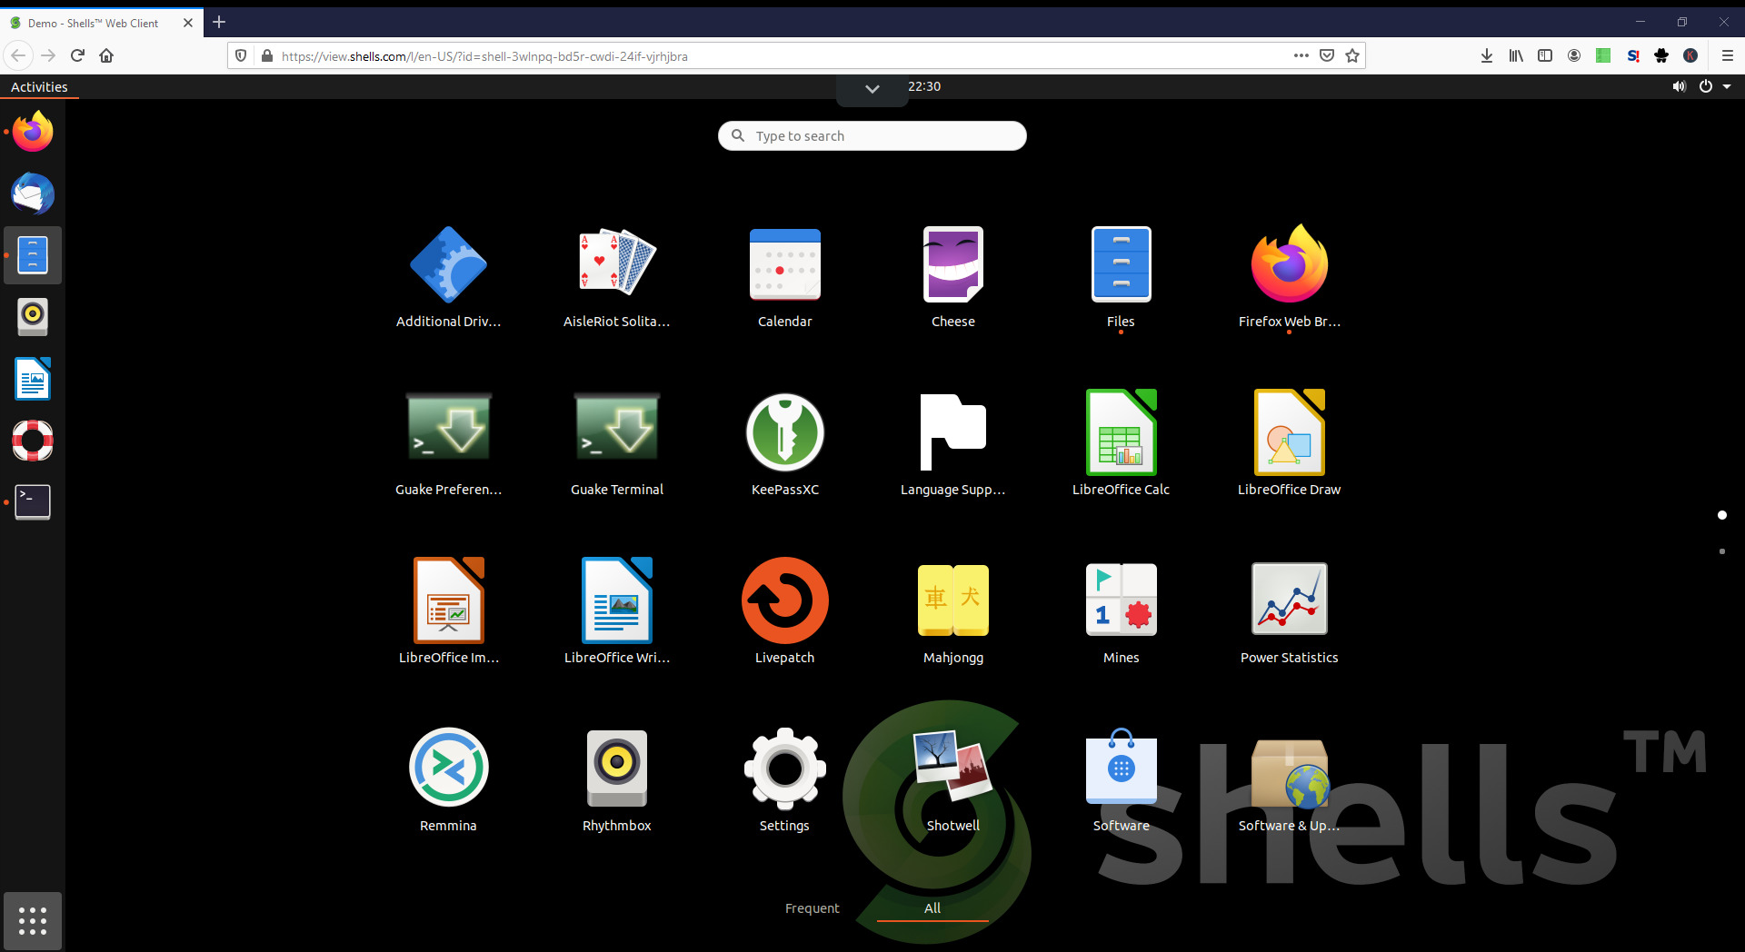
Task: Click the Type to search field
Action: (x=872, y=135)
